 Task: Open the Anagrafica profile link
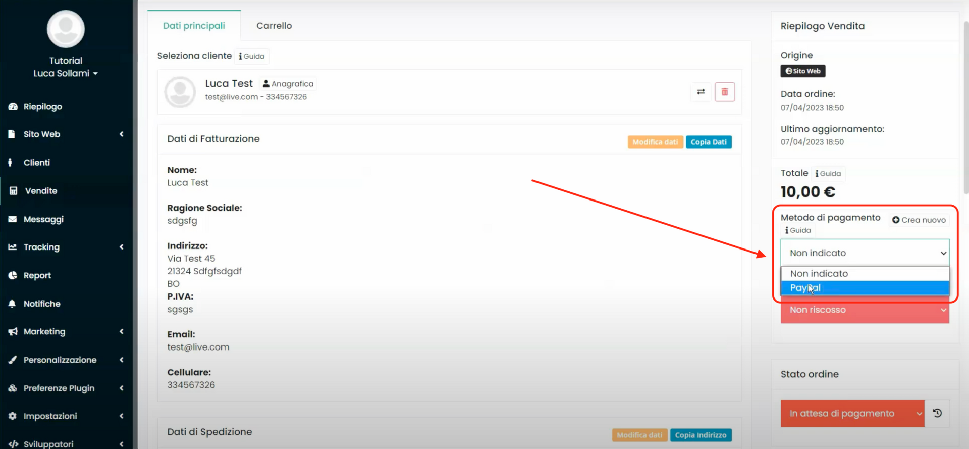coord(288,84)
